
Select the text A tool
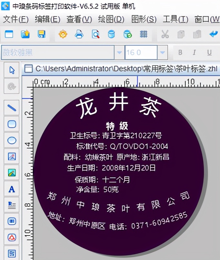pos(12,189)
